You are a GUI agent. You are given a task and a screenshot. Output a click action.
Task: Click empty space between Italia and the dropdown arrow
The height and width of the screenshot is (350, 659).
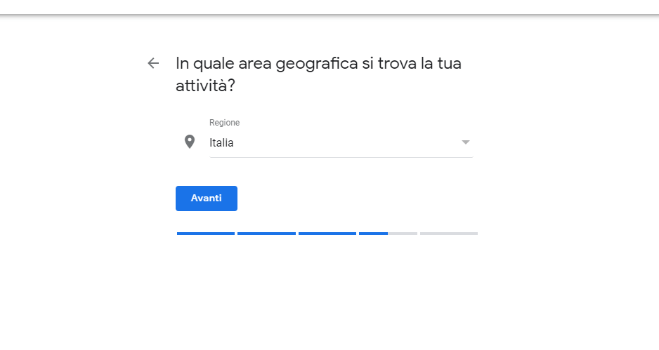click(344, 143)
